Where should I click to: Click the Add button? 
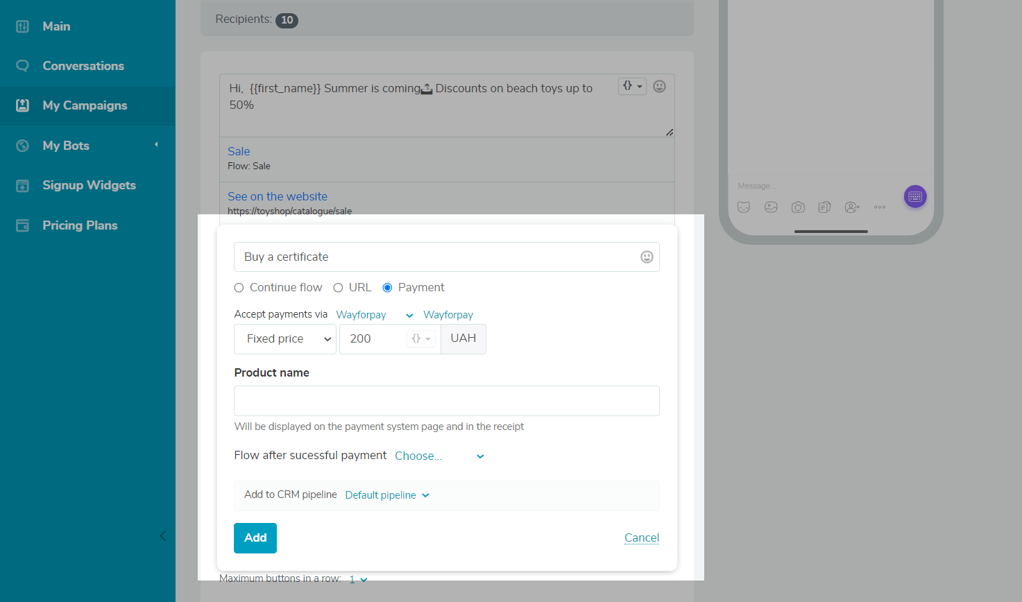[255, 538]
